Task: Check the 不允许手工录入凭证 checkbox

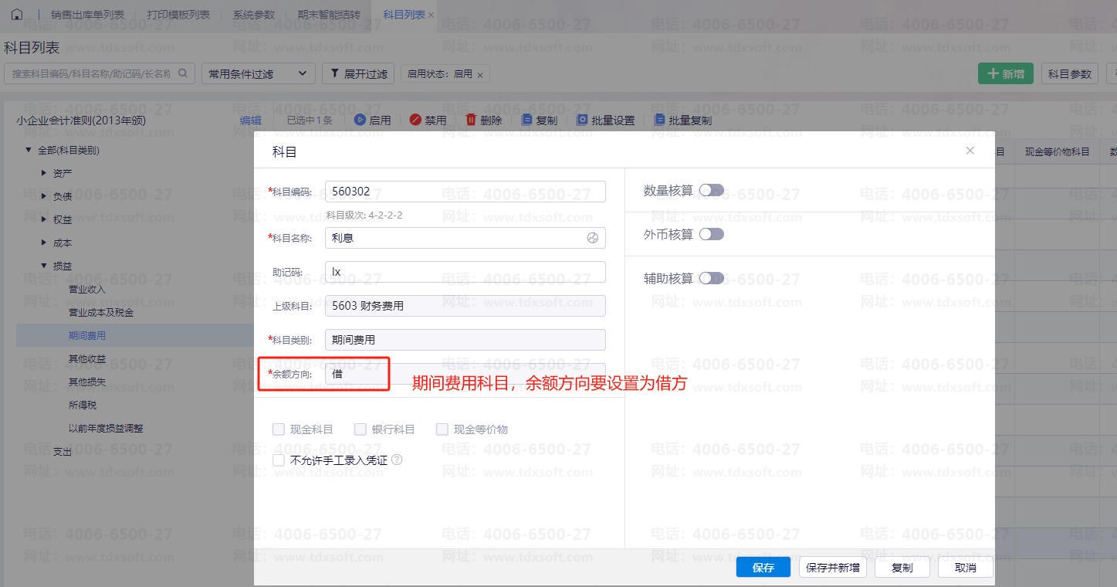Action: pos(279,460)
